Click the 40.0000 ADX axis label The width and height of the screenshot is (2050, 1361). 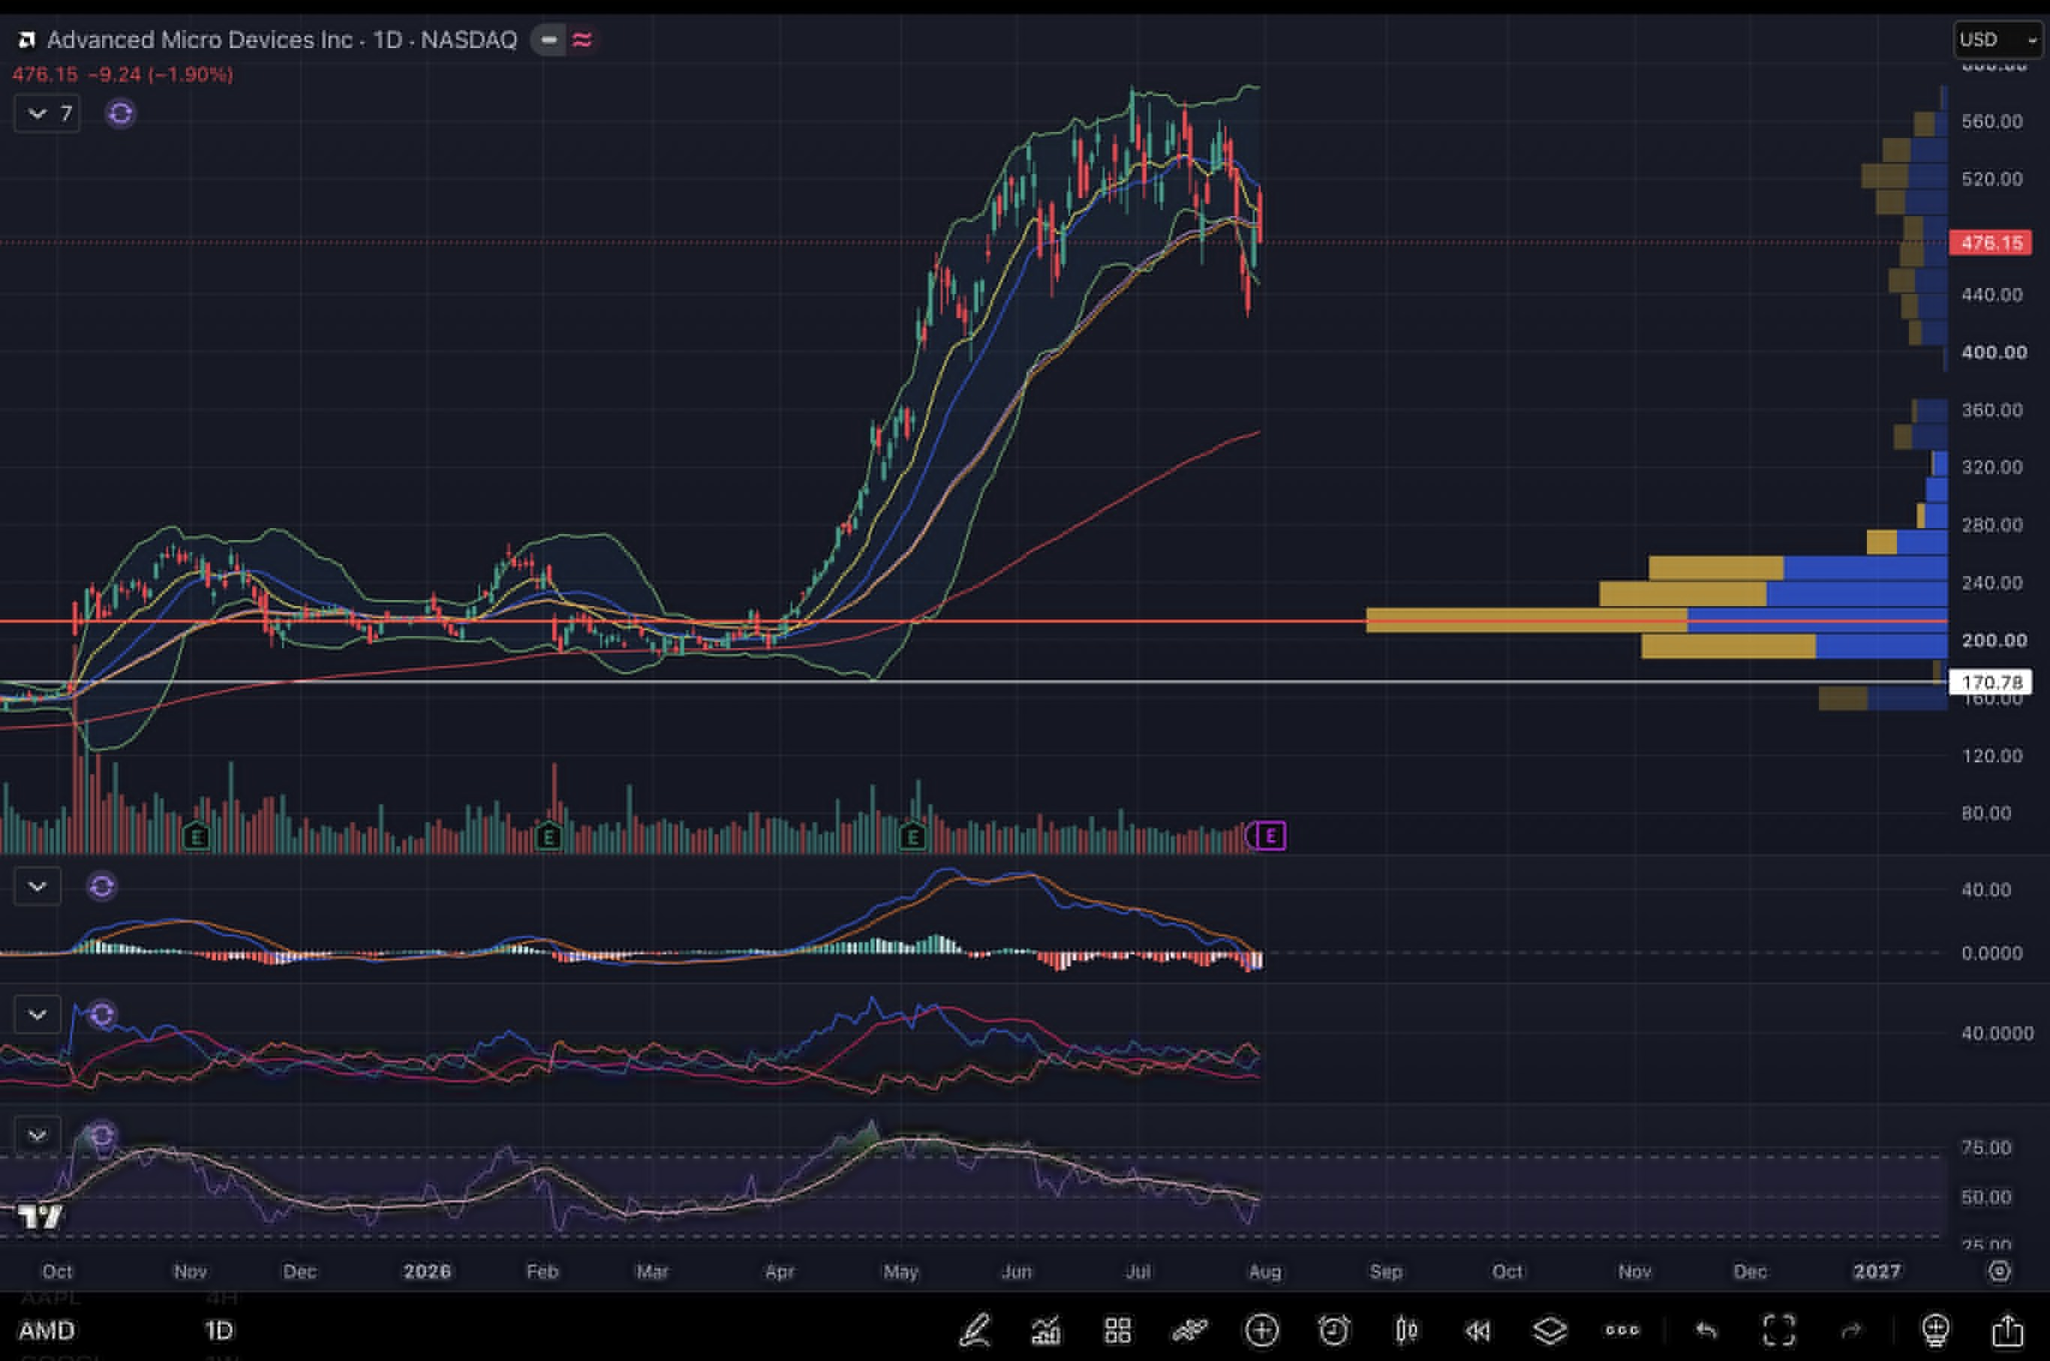point(1997,1033)
